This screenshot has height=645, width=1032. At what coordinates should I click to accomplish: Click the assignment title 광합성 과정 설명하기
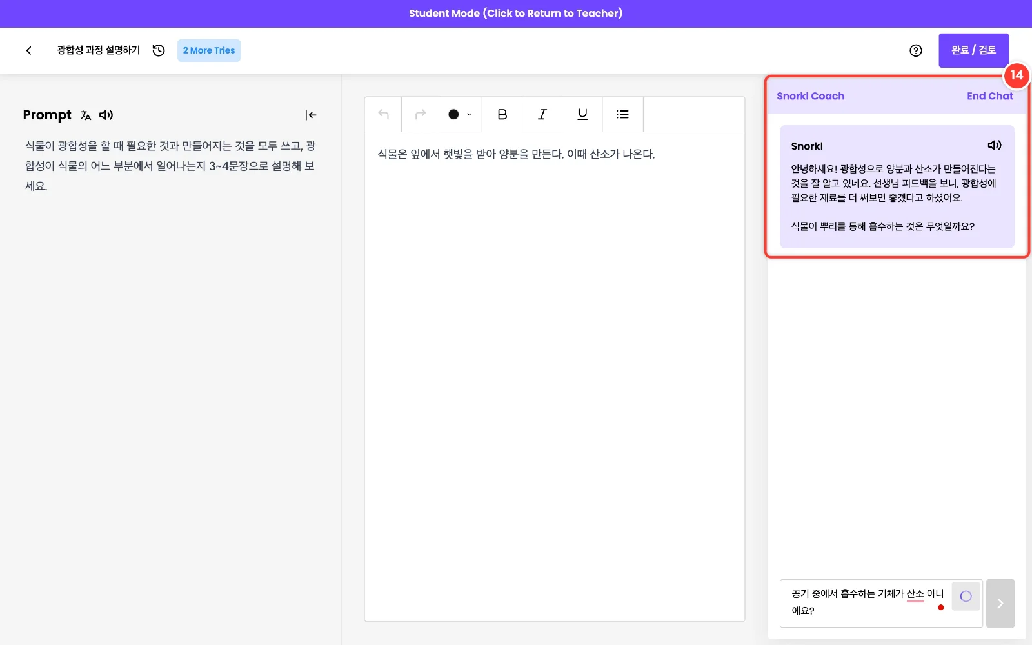[x=99, y=50]
